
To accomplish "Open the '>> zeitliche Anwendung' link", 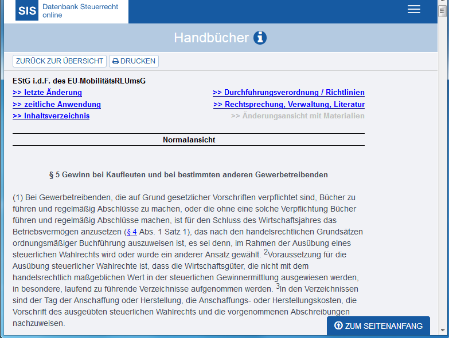I will click(57, 104).
